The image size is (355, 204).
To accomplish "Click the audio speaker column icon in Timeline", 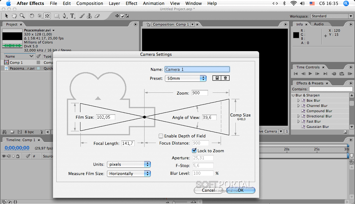I will pos(9,156).
